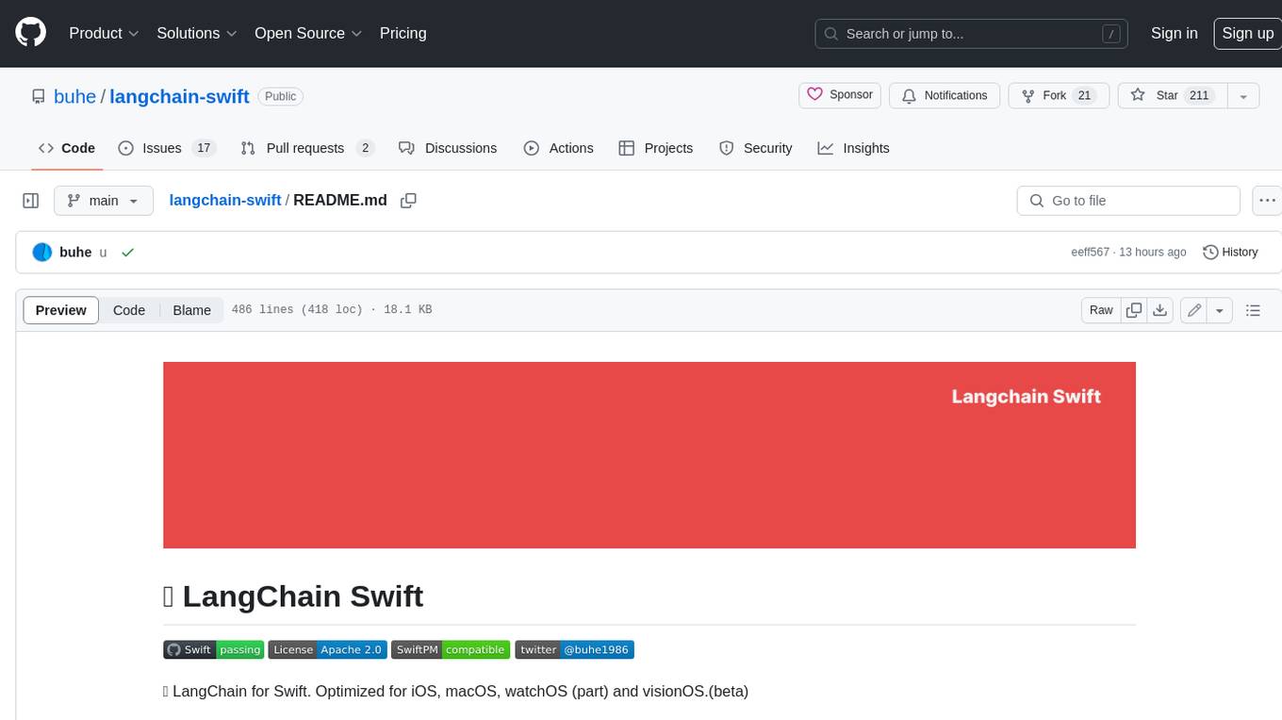This screenshot has height=720, width=1282.
Task: Expand the file tree side panel
Action: [30, 201]
